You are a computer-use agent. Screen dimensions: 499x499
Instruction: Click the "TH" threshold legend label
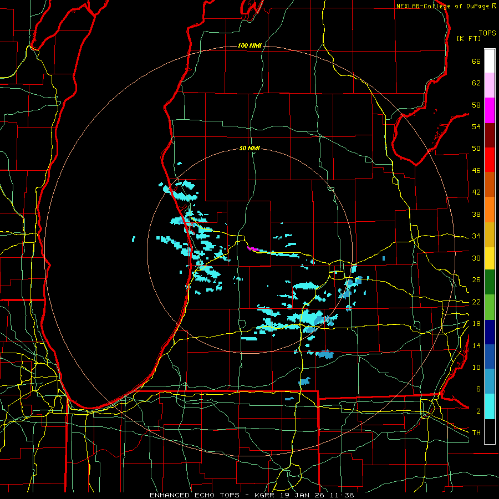476,433
